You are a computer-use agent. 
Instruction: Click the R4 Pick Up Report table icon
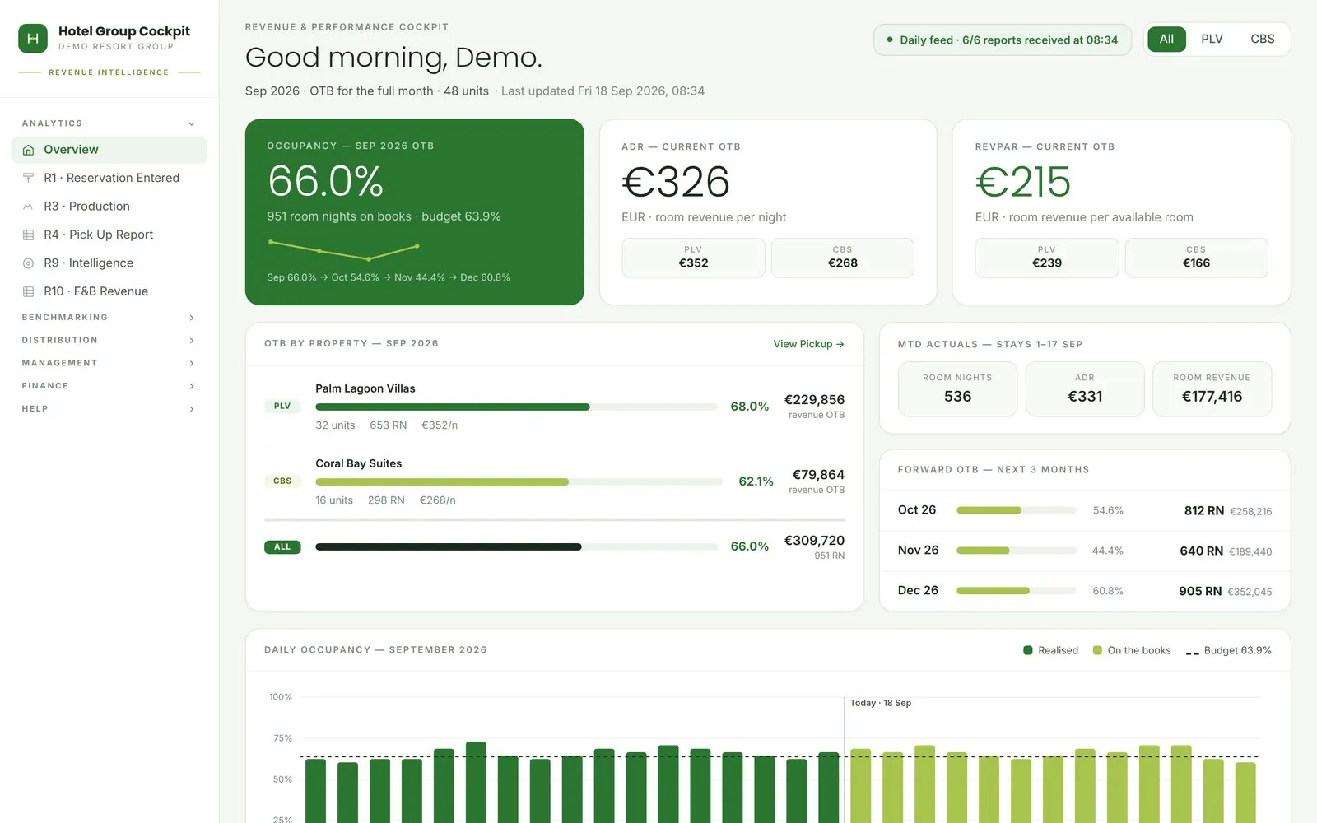pyautogui.click(x=29, y=235)
